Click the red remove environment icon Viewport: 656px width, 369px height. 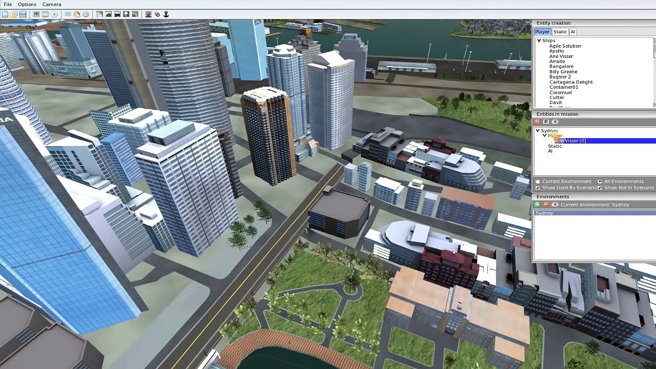[546, 204]
